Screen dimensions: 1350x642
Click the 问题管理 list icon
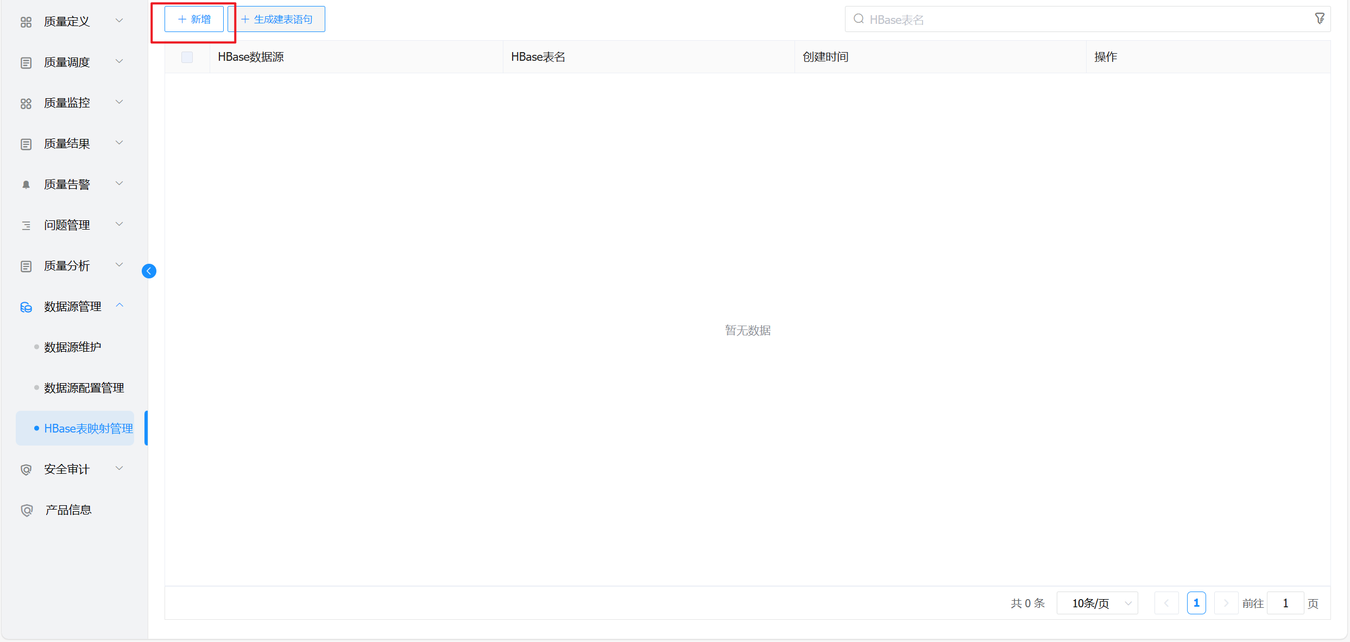(26, 225)
